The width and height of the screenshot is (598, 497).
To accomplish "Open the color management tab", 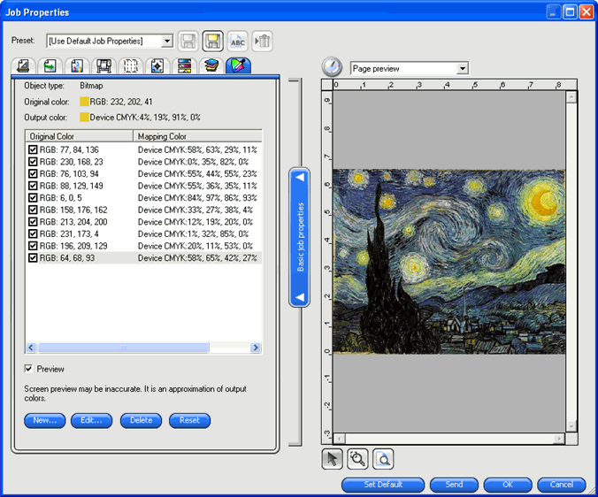I will 77,65.
